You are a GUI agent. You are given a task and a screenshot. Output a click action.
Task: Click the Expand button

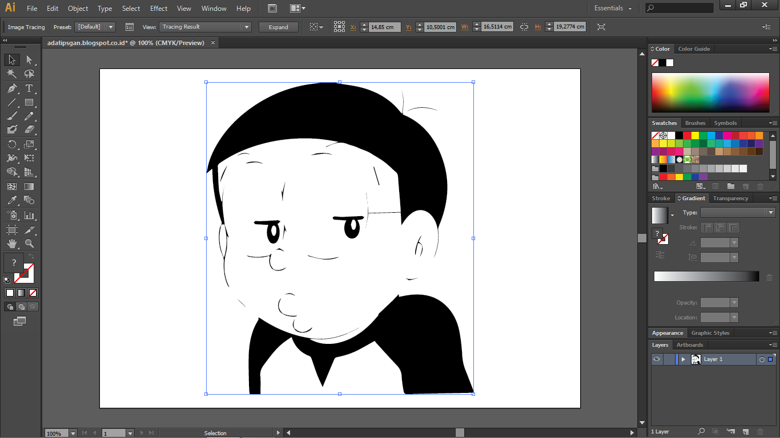[x=279, y=27]
